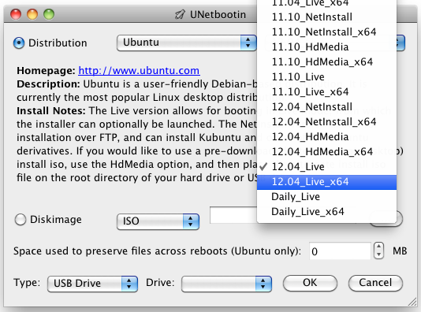This screenshot has width=421, height=312.
Task: Choose 12.04_Live from the version list
Action: [326, 167]
